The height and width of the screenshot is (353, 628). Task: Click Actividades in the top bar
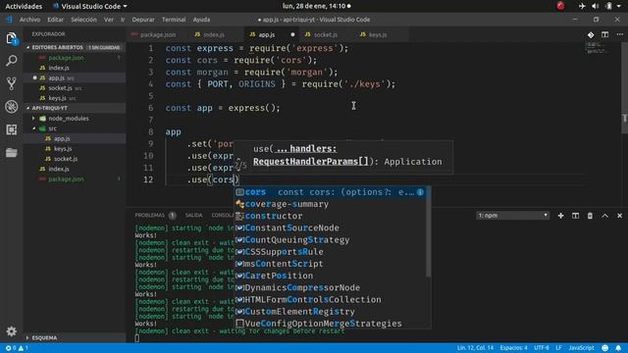(x=24, y=6)
